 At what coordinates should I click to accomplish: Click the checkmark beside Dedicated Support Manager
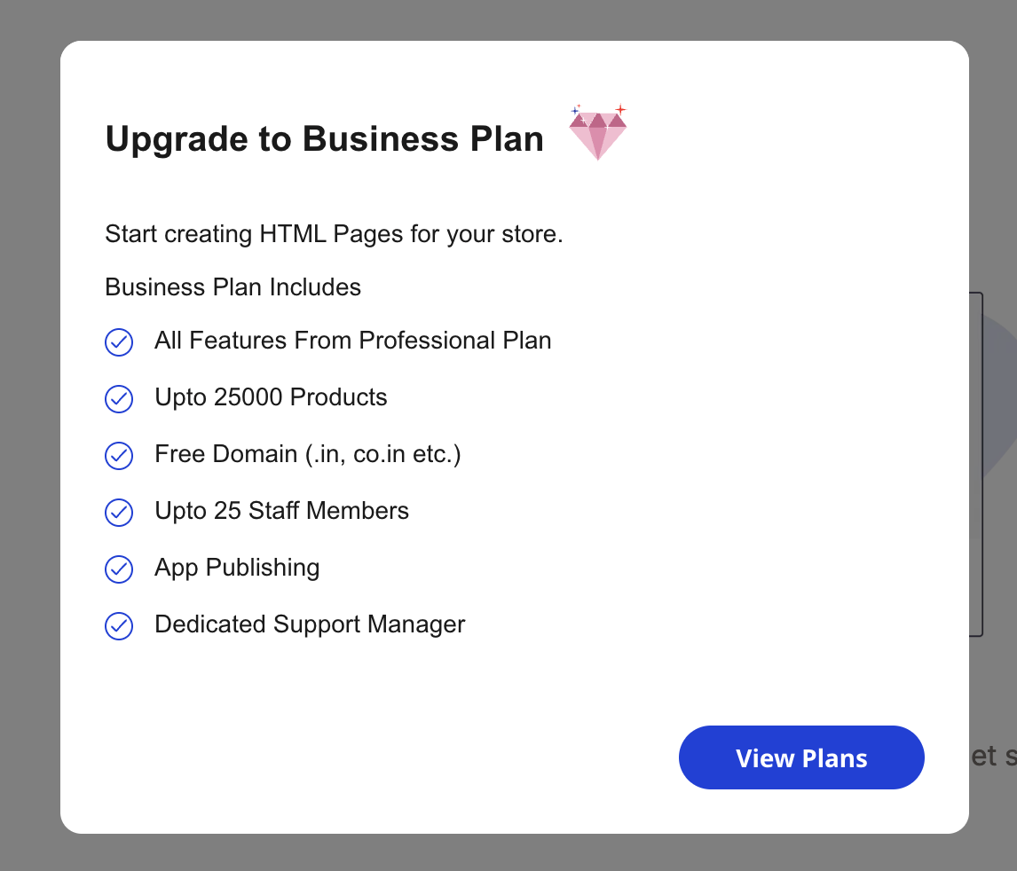click(x=119, y=626)
